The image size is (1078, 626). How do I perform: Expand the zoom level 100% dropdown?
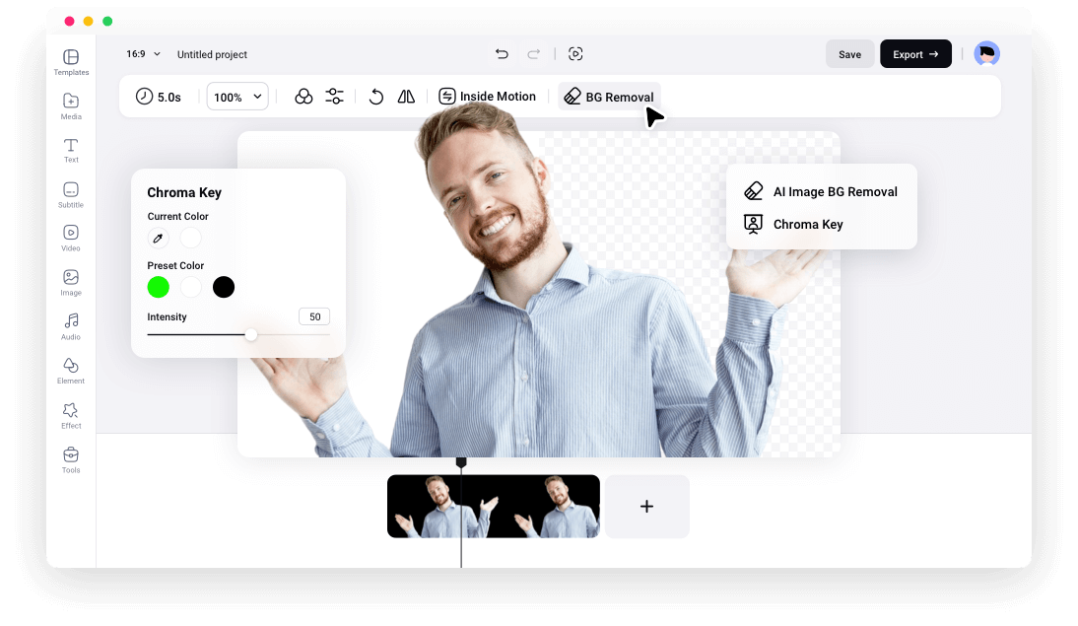[236, 96]
